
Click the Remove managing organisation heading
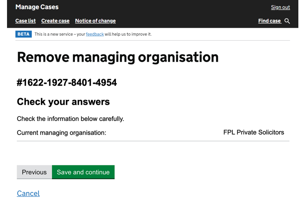118,57
